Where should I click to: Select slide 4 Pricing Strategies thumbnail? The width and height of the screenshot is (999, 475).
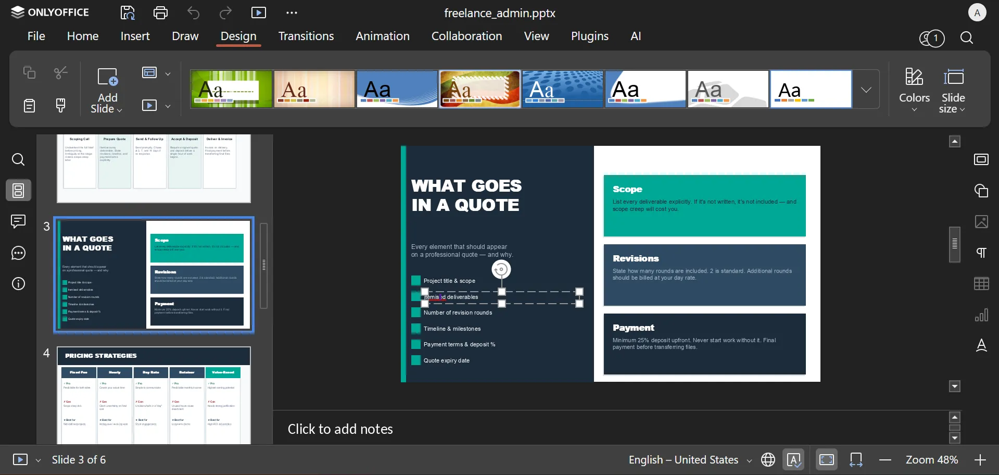(x=154, y=395)
